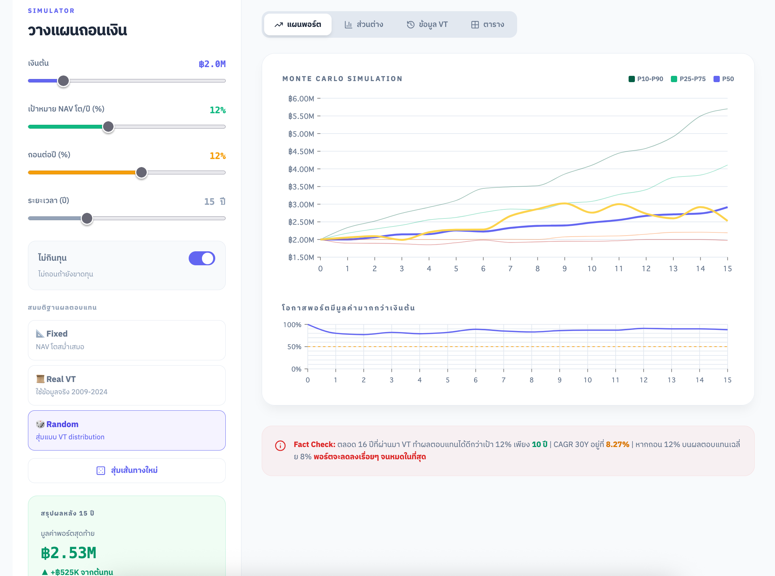Image resolution: width=775 pixels, height=576 pixels.
Task: Toggle the P25-P75 legend series
Action: [x=688, y=79]
